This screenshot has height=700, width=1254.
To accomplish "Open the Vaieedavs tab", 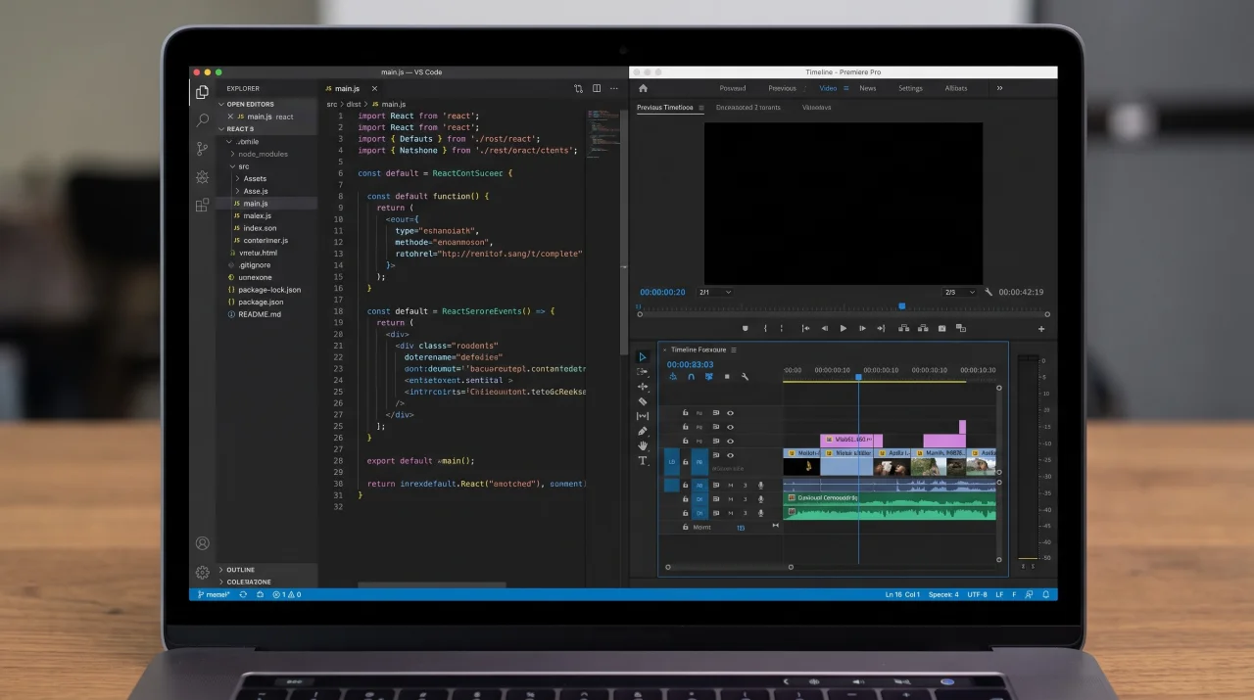I will 816,108.
